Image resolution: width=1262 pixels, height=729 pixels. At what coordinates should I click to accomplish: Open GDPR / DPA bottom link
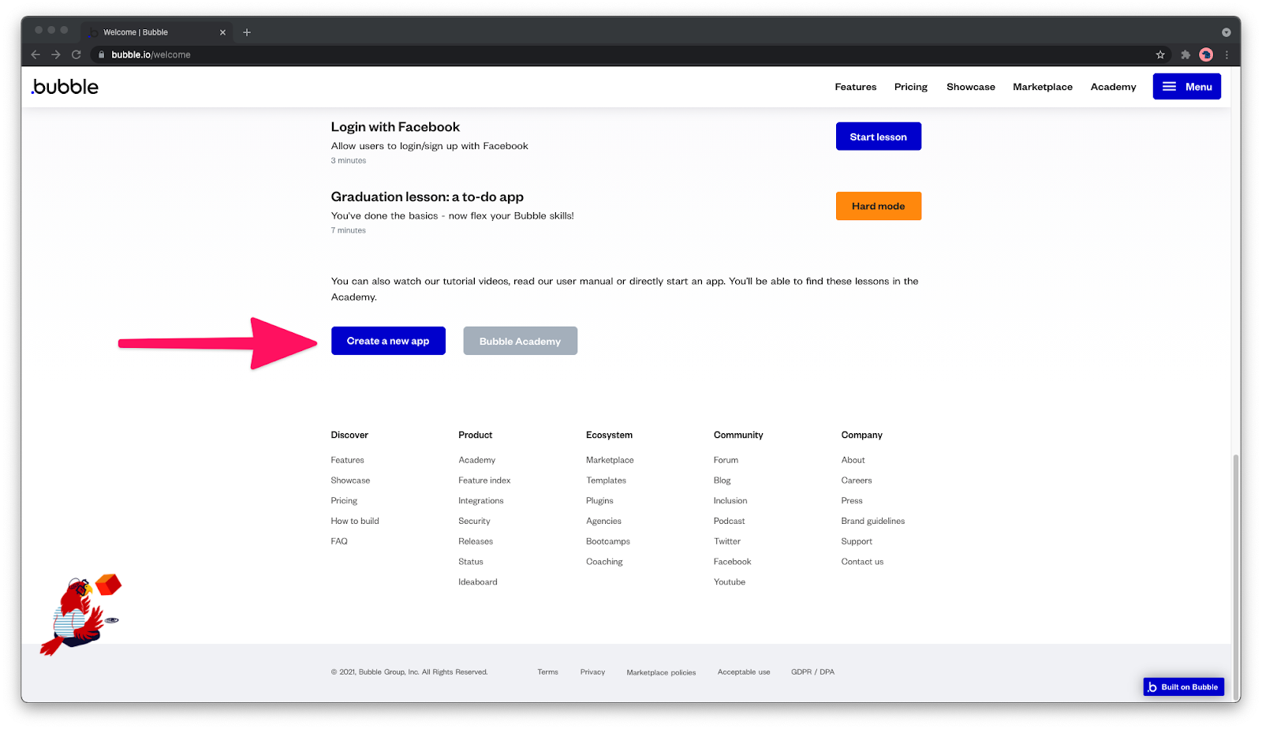[x=812, y=672]
